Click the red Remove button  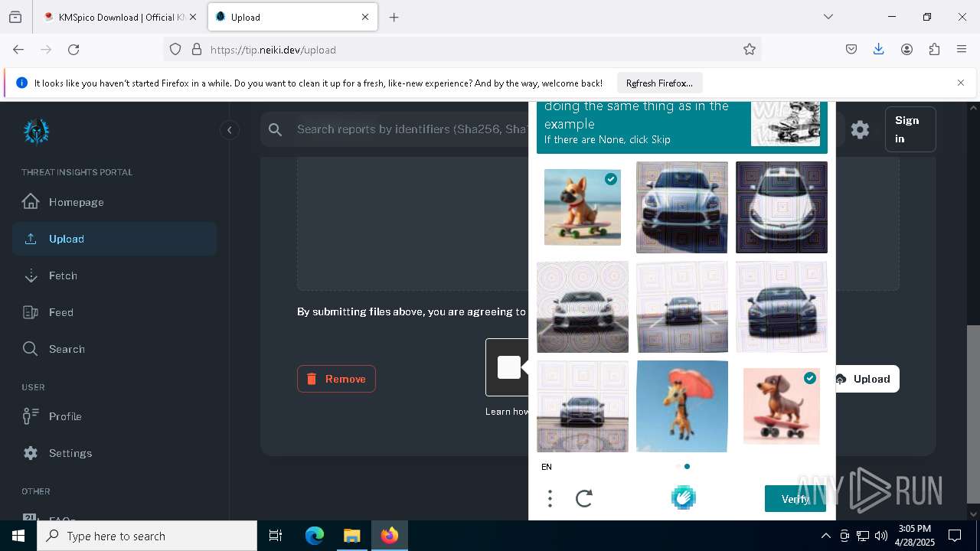[336, 379]
